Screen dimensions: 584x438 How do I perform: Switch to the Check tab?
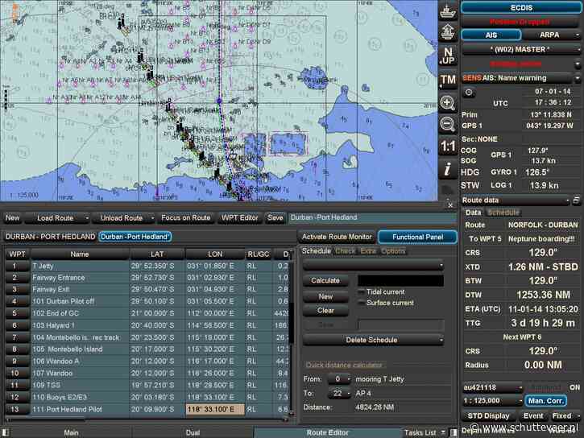(345, 251)
